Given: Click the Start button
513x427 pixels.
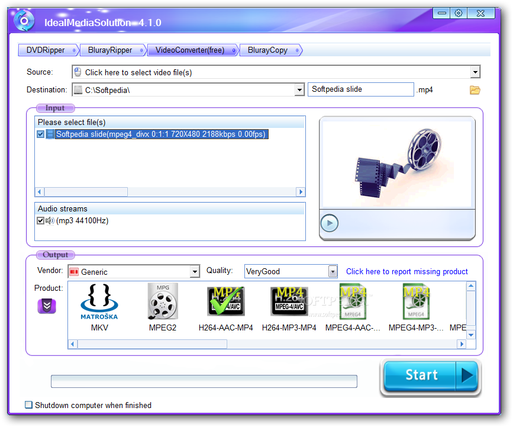Looking at the screenshot, I should click(x=431, y=376).
